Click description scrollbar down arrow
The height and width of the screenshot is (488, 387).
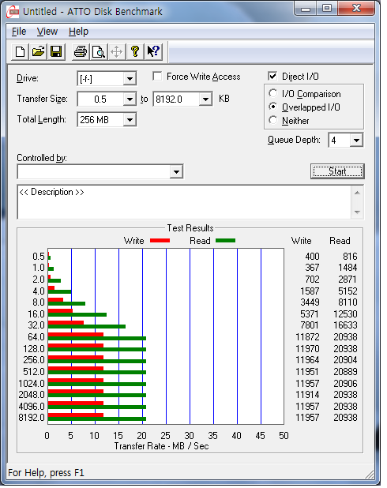click(x=358, y=212)
